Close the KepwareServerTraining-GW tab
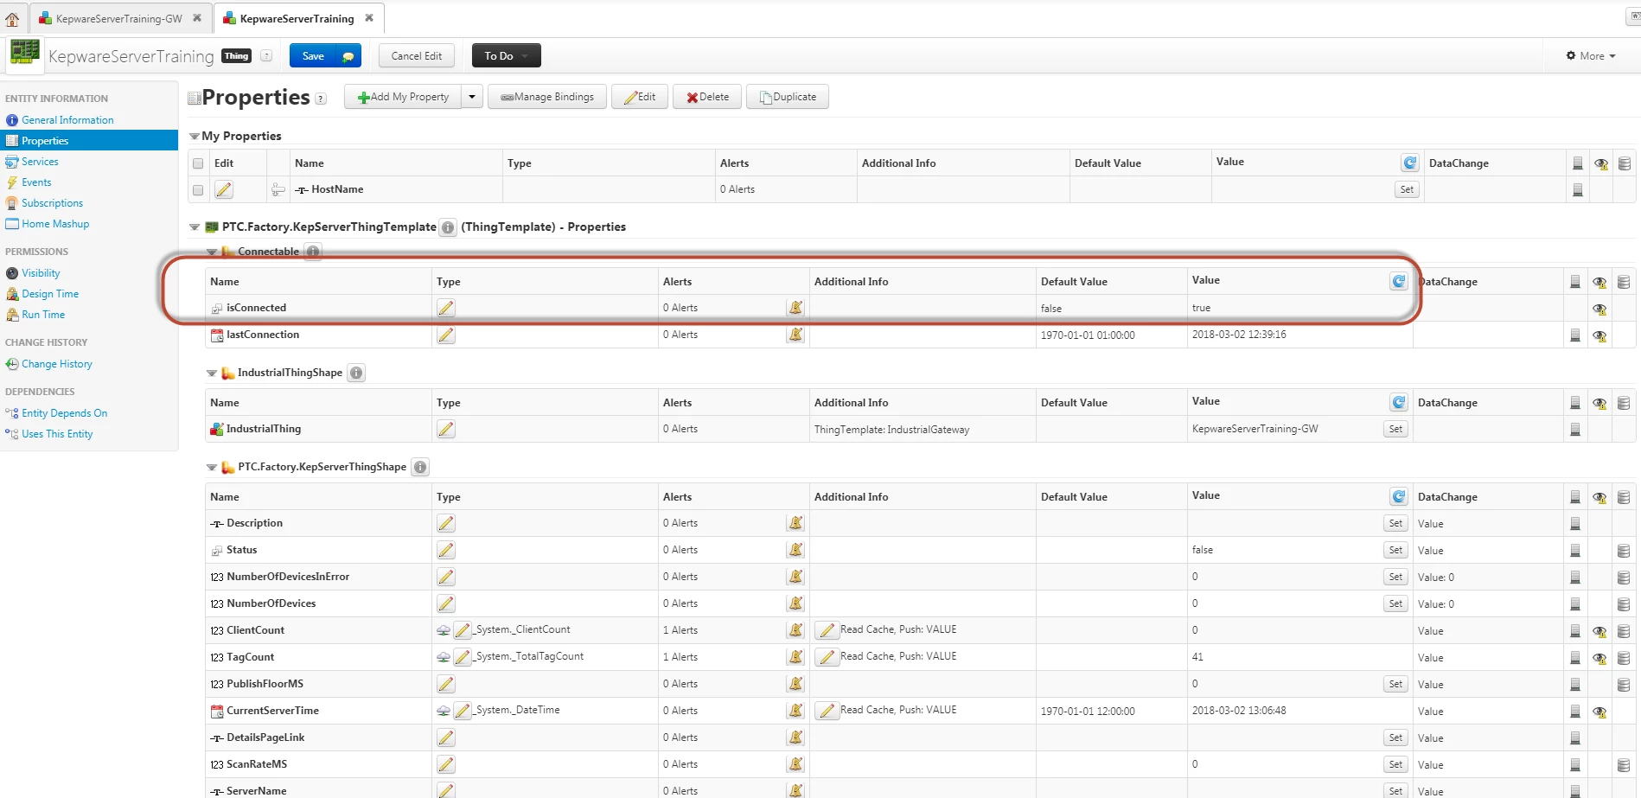Screen dimensions: 1641x798 click(x=197, y=17)
